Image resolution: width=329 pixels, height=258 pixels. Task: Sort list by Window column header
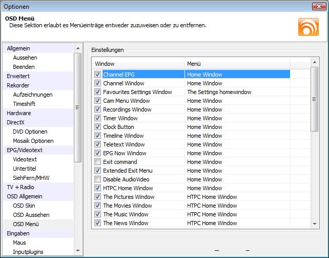click(x=138, y=64)
